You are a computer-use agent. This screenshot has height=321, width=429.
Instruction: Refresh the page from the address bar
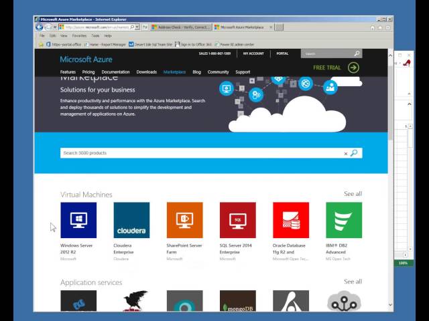click(145, 27)
